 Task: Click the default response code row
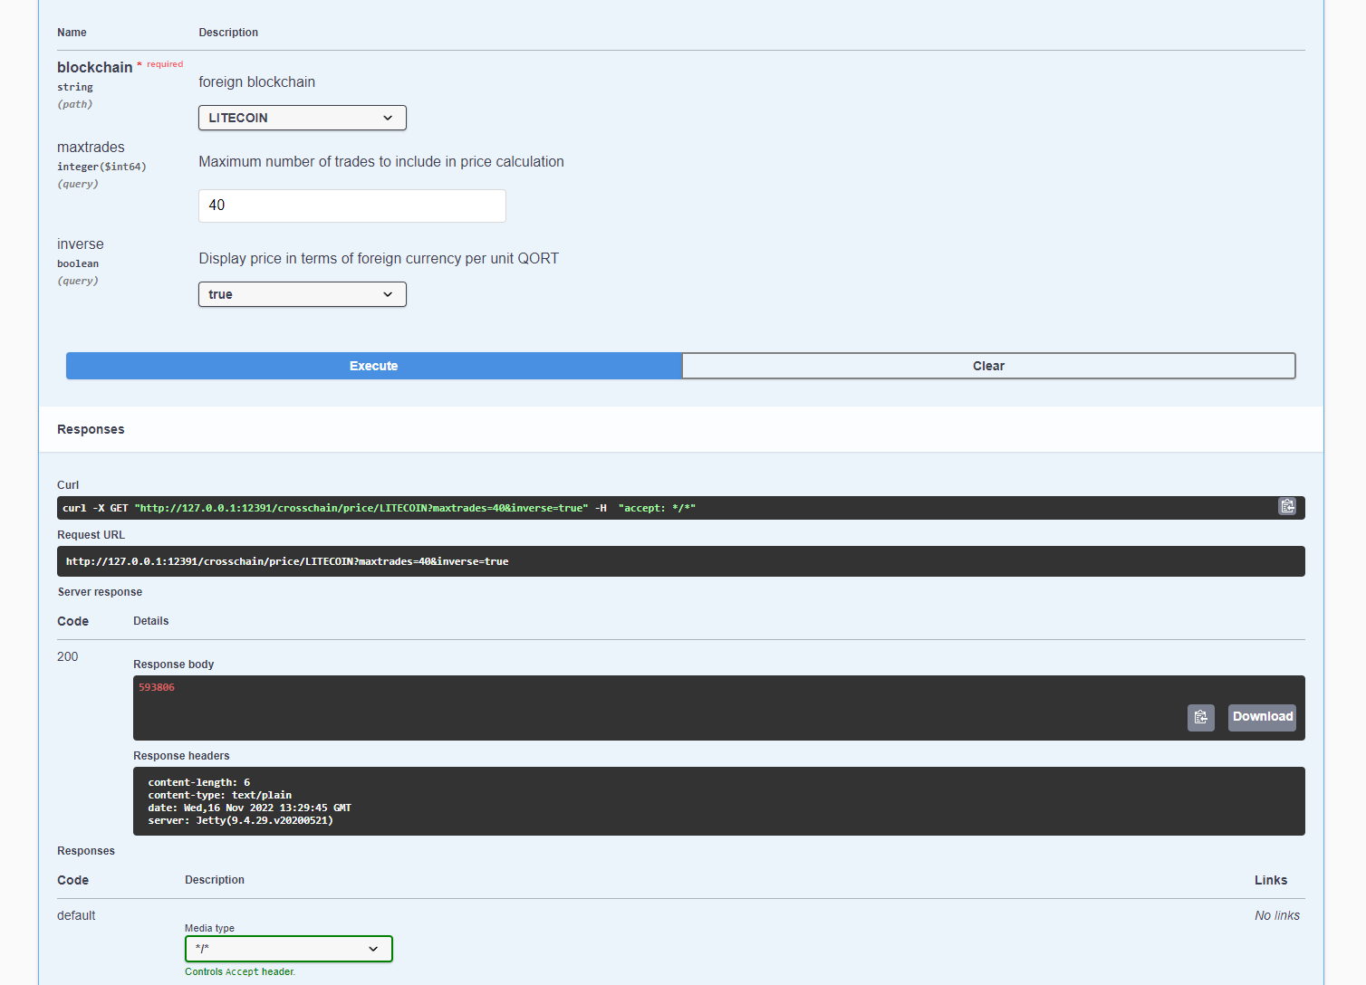pyautogui.click(x=76, y=915)
